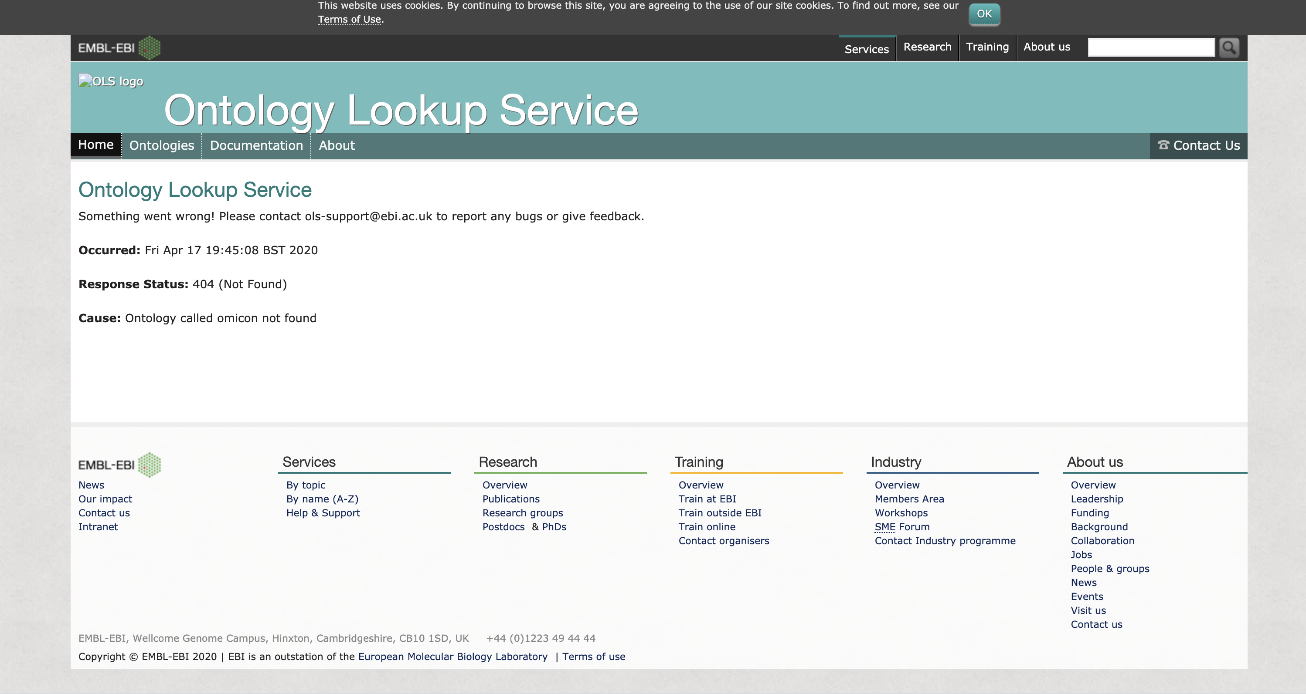1306x694 pixels.
Task: Open Research Overview footer link
Action: [x=504, y=485]
